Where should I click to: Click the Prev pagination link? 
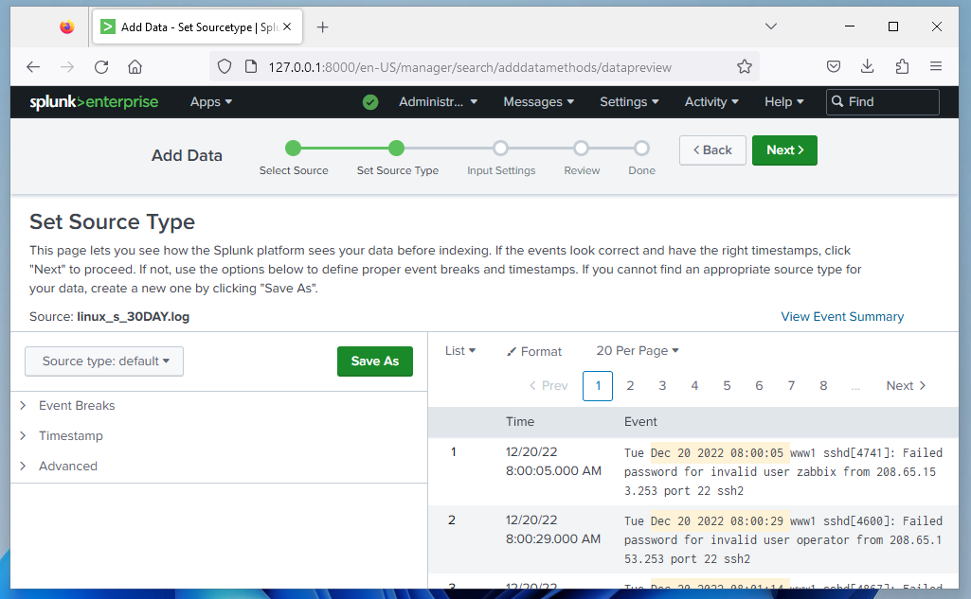(x=548, y=386)
